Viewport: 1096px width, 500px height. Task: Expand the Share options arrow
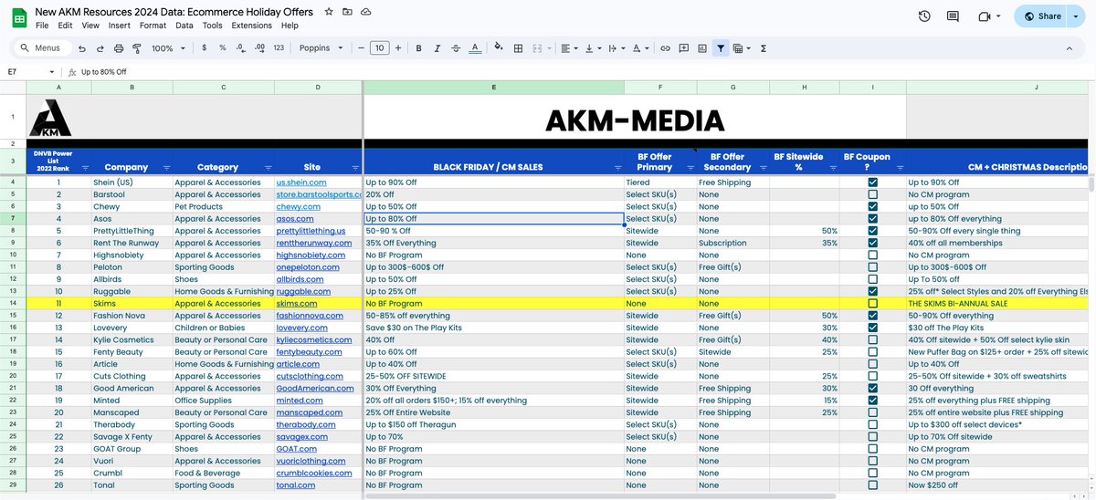pyautogui.click(x=1076, y=16)
